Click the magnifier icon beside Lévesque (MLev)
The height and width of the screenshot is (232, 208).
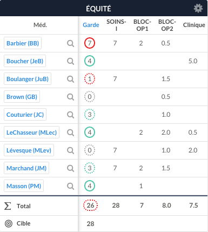coord(70,150)
